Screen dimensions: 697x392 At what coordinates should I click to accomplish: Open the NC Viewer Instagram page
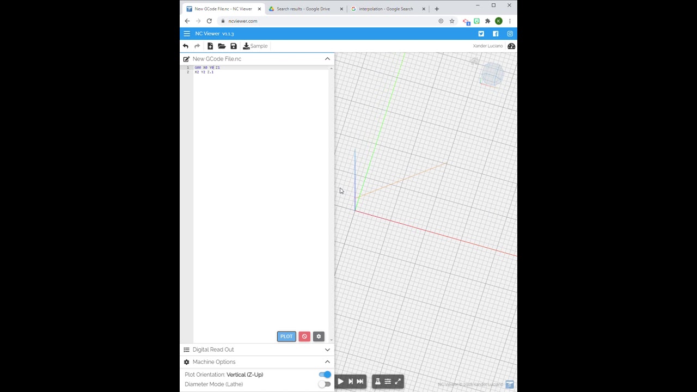(x=510, y=34)
